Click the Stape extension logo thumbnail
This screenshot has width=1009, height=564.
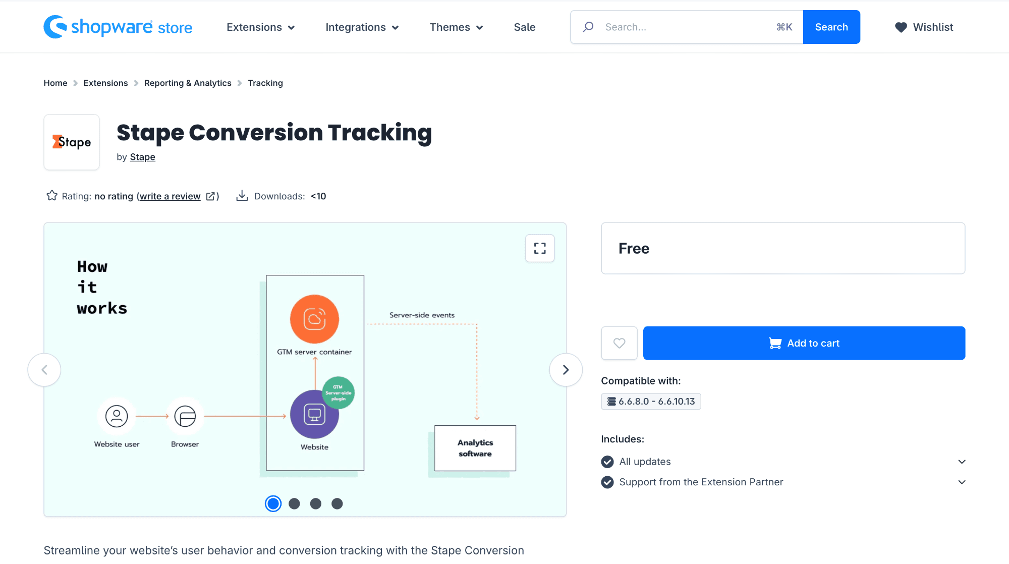71,142
